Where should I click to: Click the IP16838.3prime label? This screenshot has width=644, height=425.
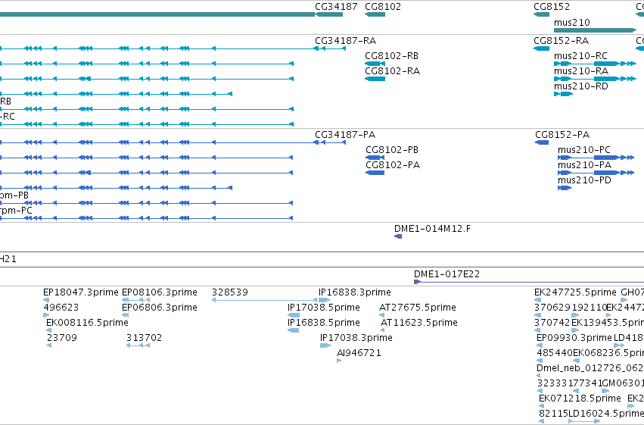click(x=355, y=292)
